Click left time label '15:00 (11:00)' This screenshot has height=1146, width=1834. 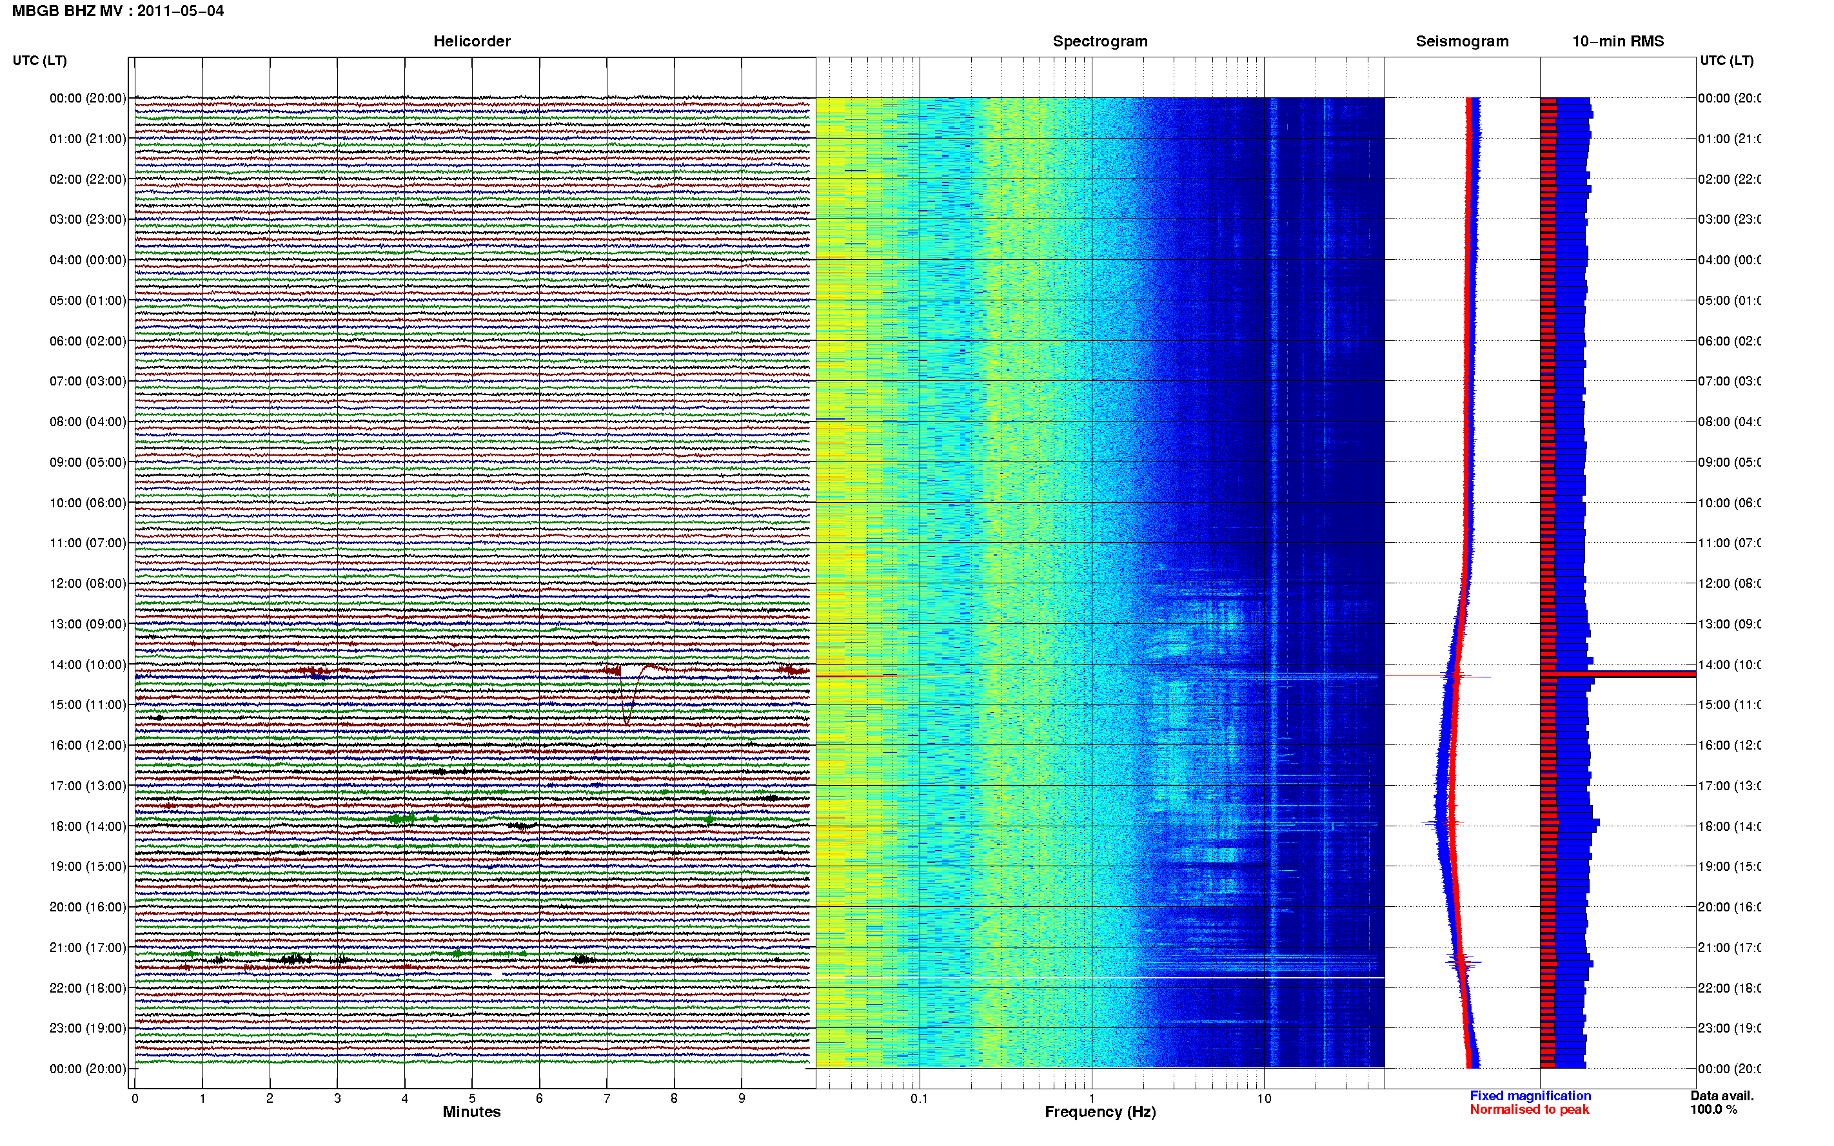[88, 704]
